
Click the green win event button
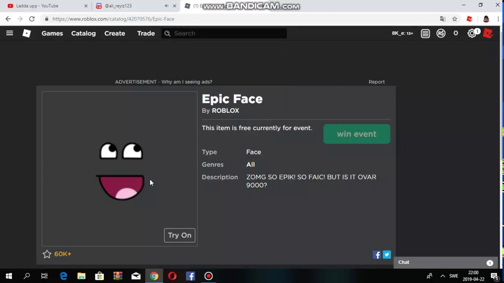pyautogui.click(x=357, y=134)
